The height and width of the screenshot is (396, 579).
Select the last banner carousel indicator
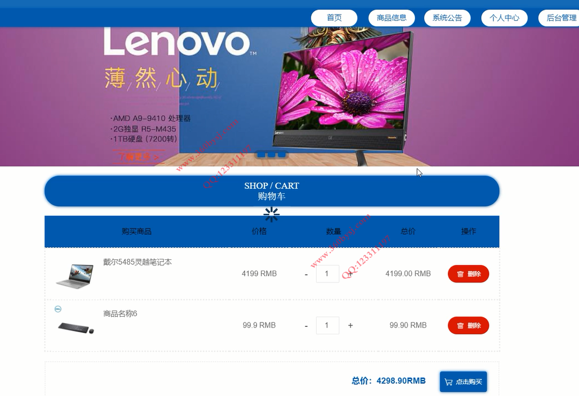[282, 154]
